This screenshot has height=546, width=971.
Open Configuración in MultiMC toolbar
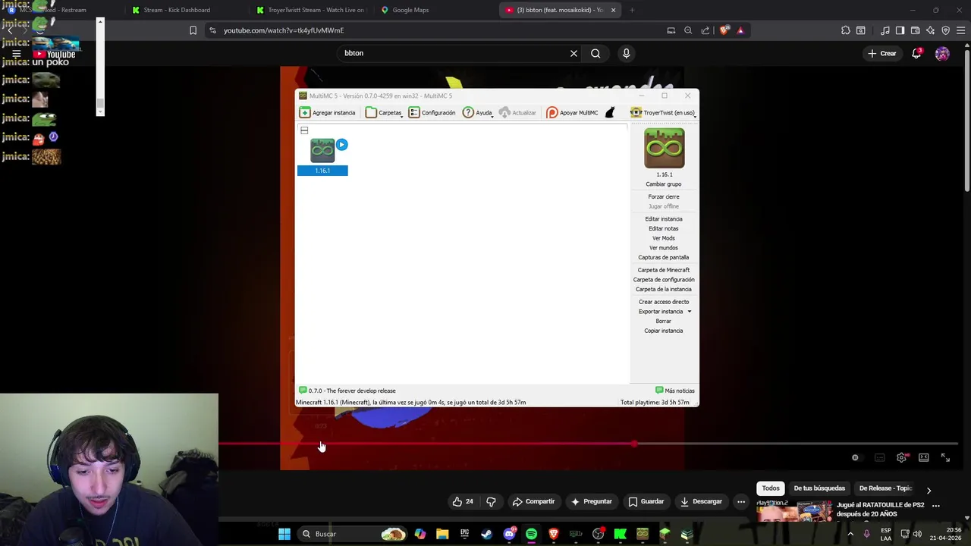pos(432,112)
